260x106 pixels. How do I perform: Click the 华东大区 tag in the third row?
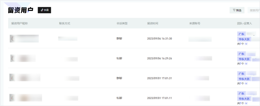(x=244, y=79)
